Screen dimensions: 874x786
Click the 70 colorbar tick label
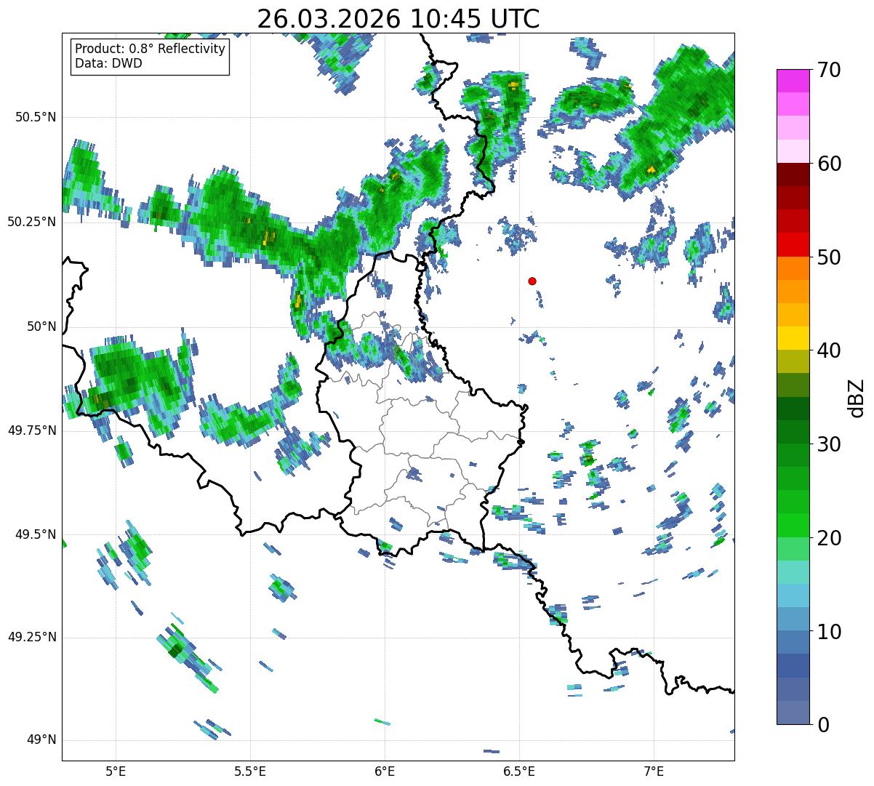coord(829,70)
